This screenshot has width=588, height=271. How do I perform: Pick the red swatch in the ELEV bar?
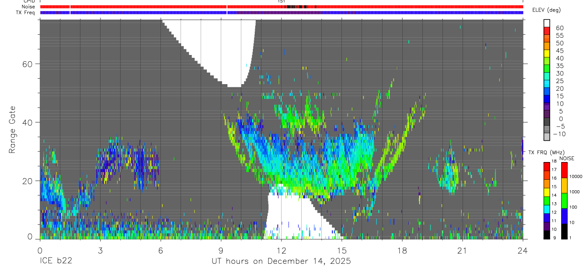coord(547,31)
